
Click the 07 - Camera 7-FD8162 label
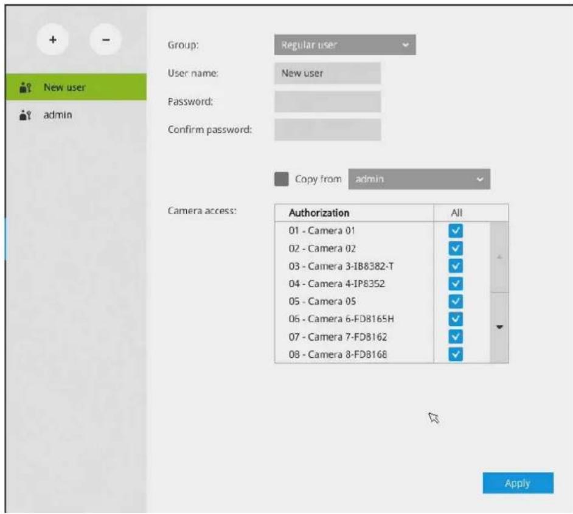[x=338, y=337]
